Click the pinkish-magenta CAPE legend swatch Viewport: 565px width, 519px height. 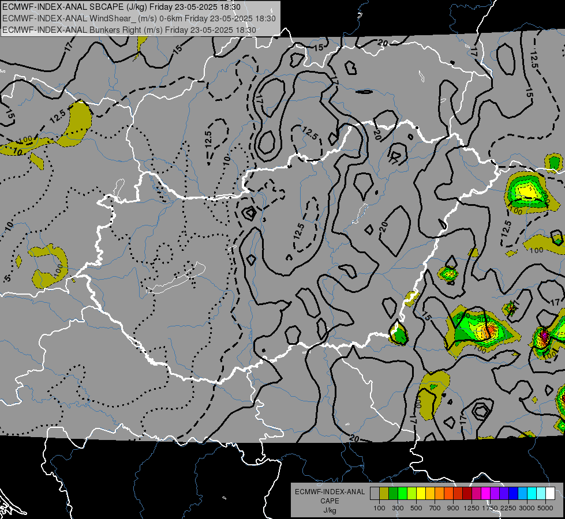pyautogui.click(x=476, y=494)
